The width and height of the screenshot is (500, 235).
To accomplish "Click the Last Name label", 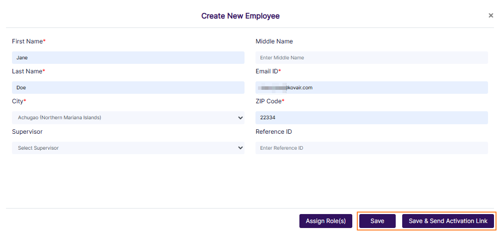I will click(x=27, y=71).
